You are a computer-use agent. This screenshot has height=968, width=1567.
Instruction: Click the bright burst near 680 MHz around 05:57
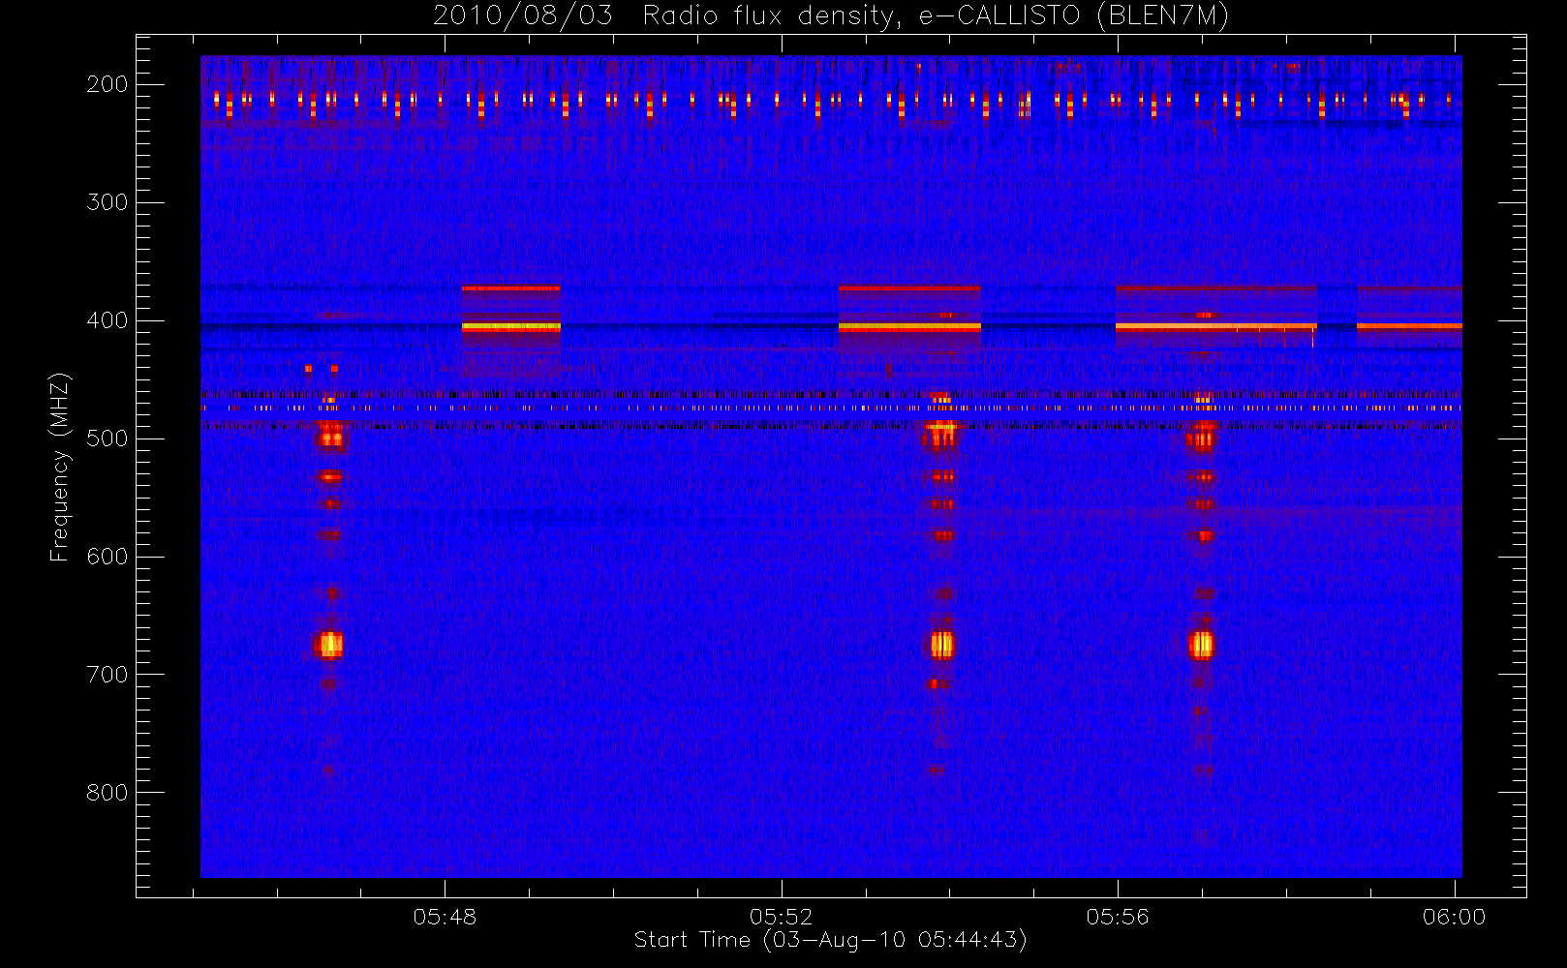click(x=1201, y=645)
